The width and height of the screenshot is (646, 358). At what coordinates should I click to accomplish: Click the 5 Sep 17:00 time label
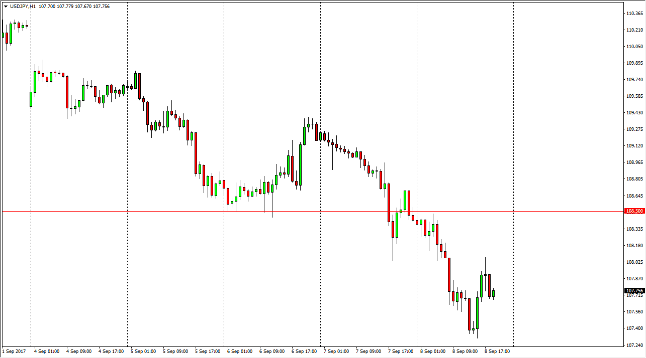point(208,351)
